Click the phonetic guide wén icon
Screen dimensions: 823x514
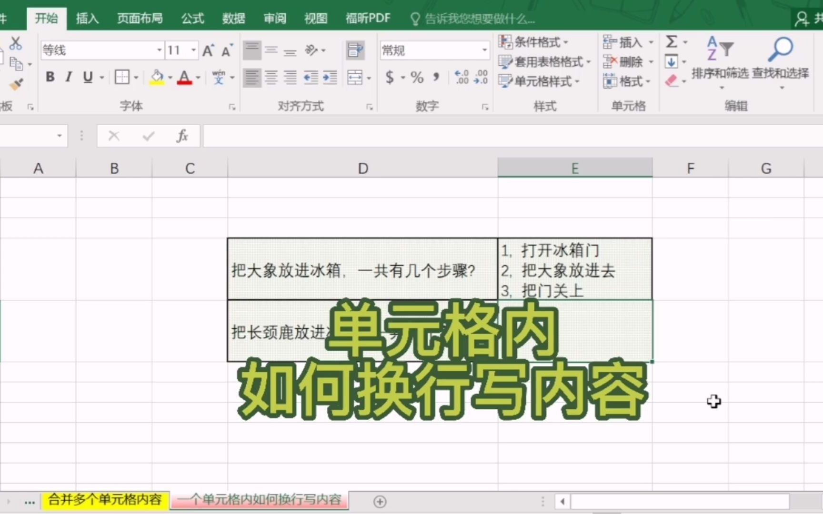219,77
